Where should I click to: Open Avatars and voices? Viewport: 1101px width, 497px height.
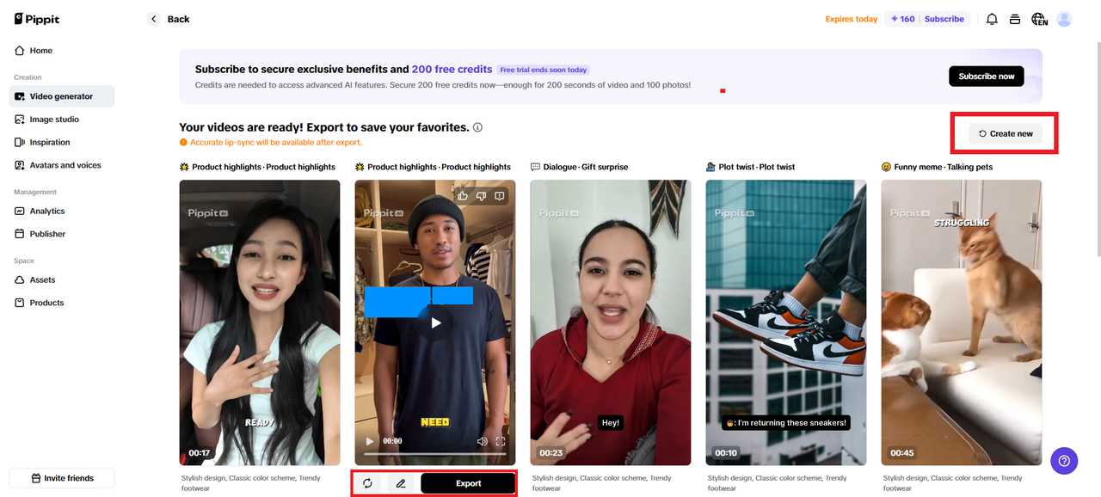pyautogui.click(x=65, y=164)
